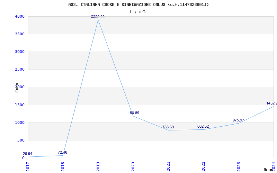Click the 975.97 data label
277x173 pixels.
(238, 120)
